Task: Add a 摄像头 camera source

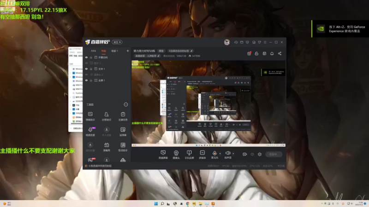Action: tap(176, 155)
